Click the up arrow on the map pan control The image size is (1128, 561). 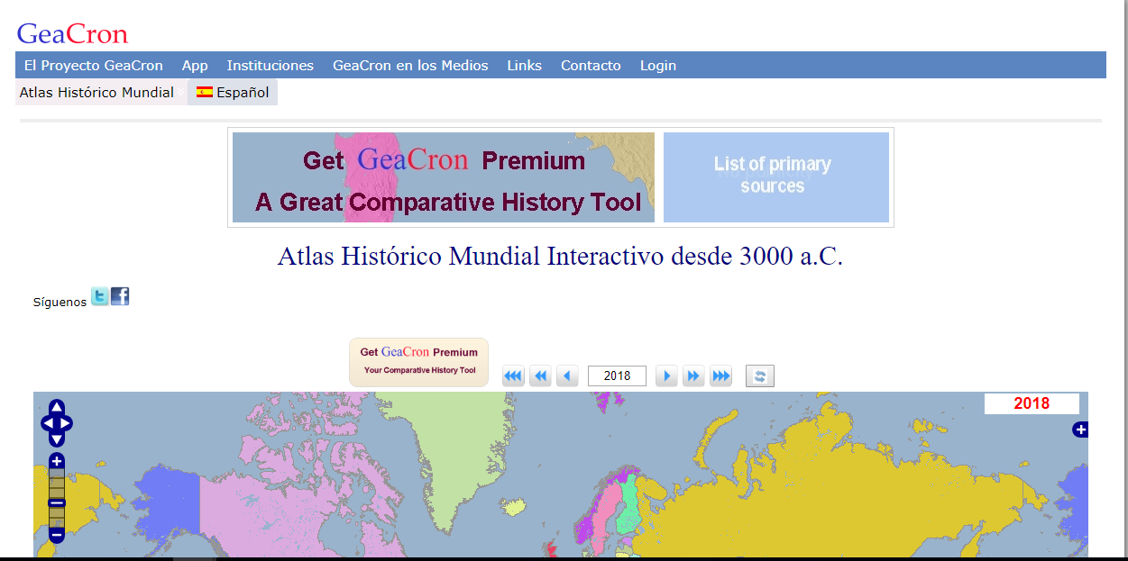57,408
